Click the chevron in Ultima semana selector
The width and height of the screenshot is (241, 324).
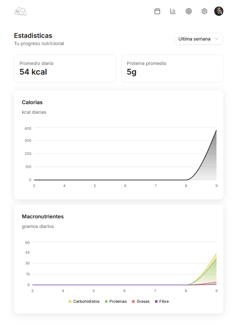pos(217,39)
